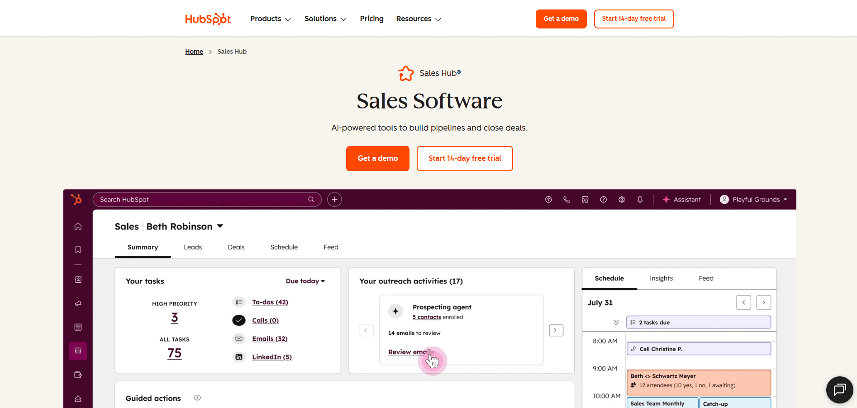Screen dimensions: 857x408
Task: Go to previous day before July 31
Action: [743, 302]
